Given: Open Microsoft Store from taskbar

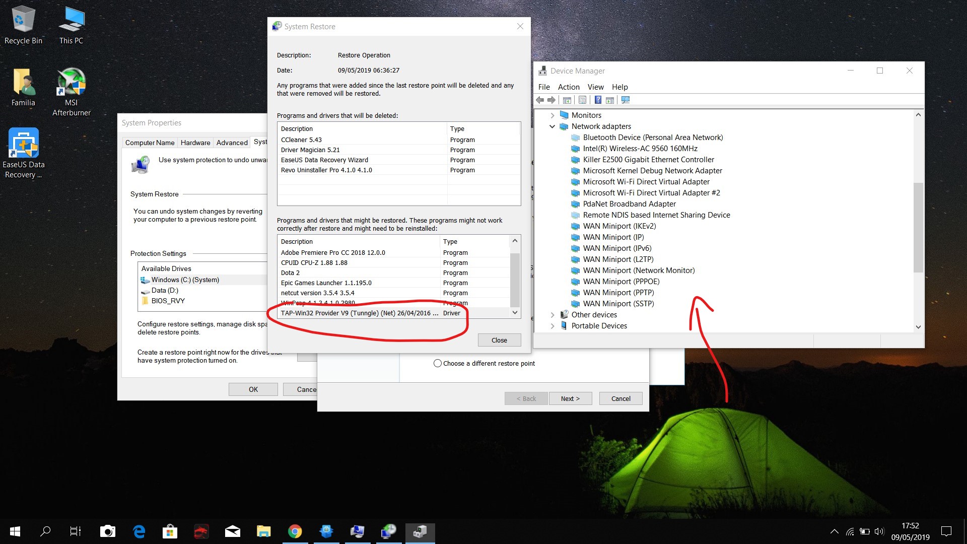Looking at the screenshot, I should (x=170, y=531).
